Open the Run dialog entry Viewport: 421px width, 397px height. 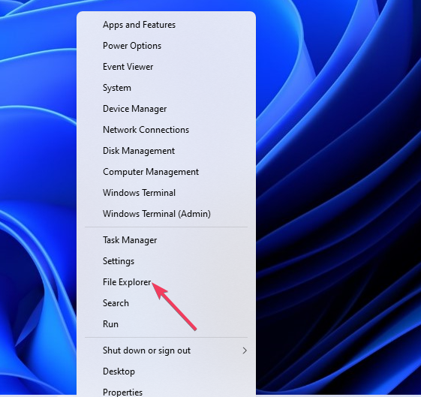click(x=110, y=324)
